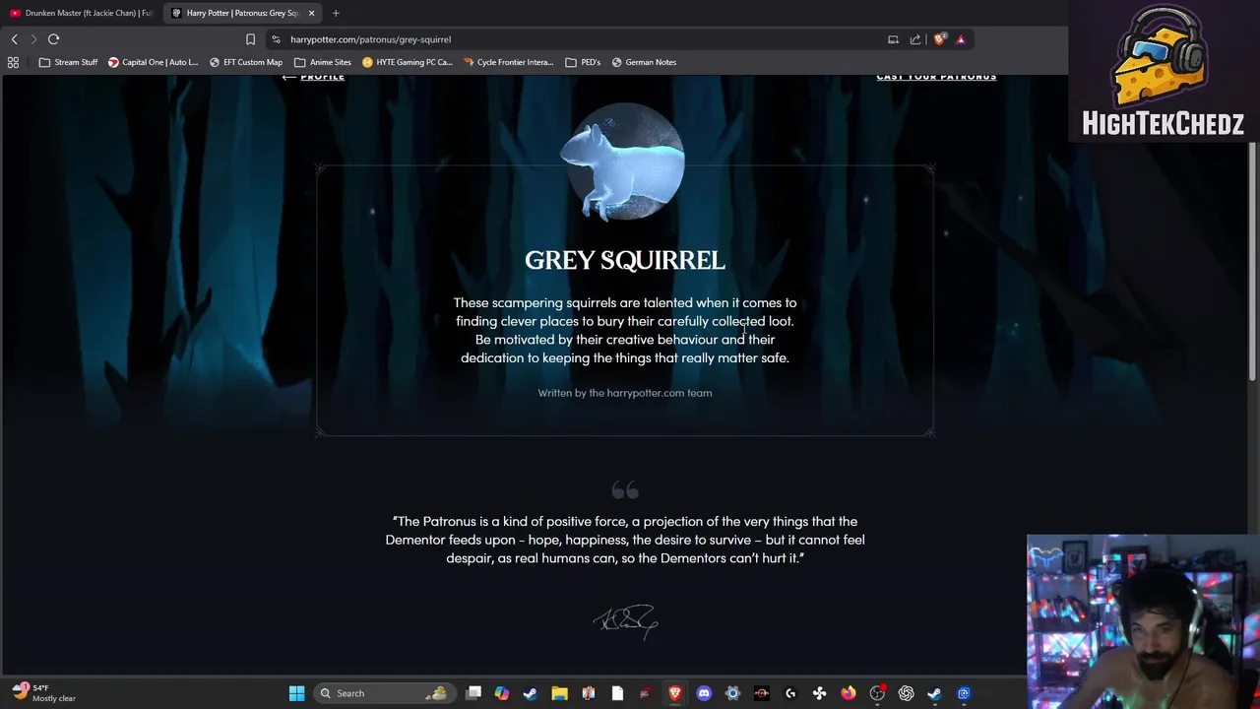Click the browser back arrow
Screen dimensions: 1260x709
tap(14, 39)
